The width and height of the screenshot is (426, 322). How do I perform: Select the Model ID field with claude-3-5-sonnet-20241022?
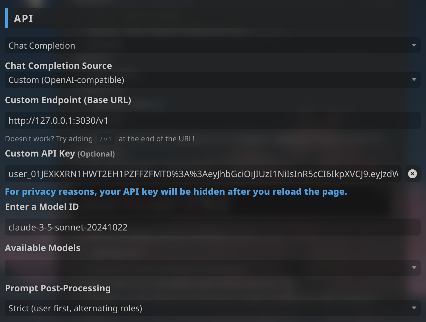213,227
